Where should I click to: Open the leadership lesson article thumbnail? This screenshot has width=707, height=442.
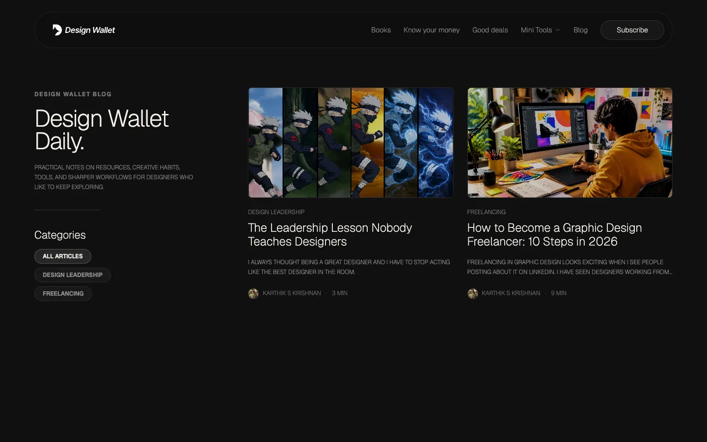coord(351,142)
